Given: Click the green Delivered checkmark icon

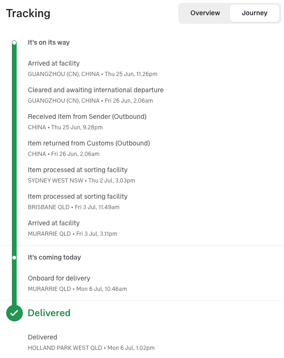Looking at the screenshot, I should (14, 313).
